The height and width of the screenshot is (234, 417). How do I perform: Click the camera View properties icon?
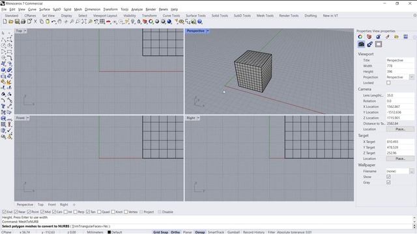361,44
